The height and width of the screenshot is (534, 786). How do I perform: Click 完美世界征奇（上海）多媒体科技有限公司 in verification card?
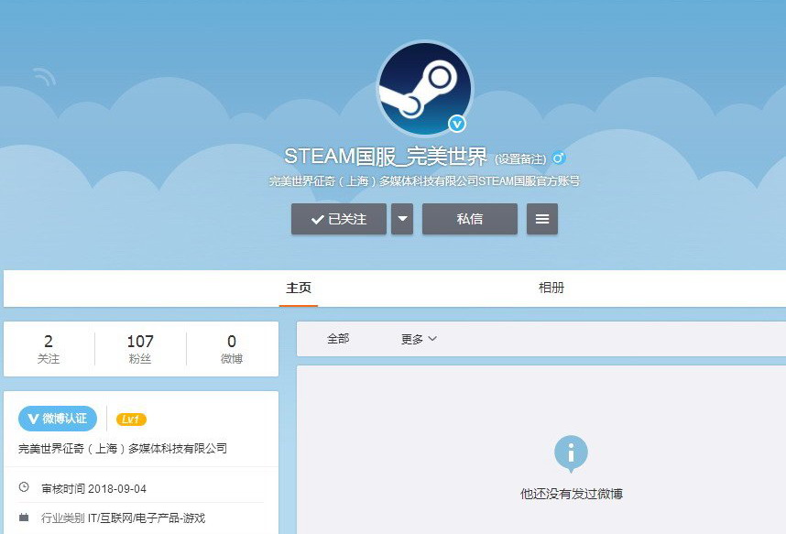tap(123, 448)
